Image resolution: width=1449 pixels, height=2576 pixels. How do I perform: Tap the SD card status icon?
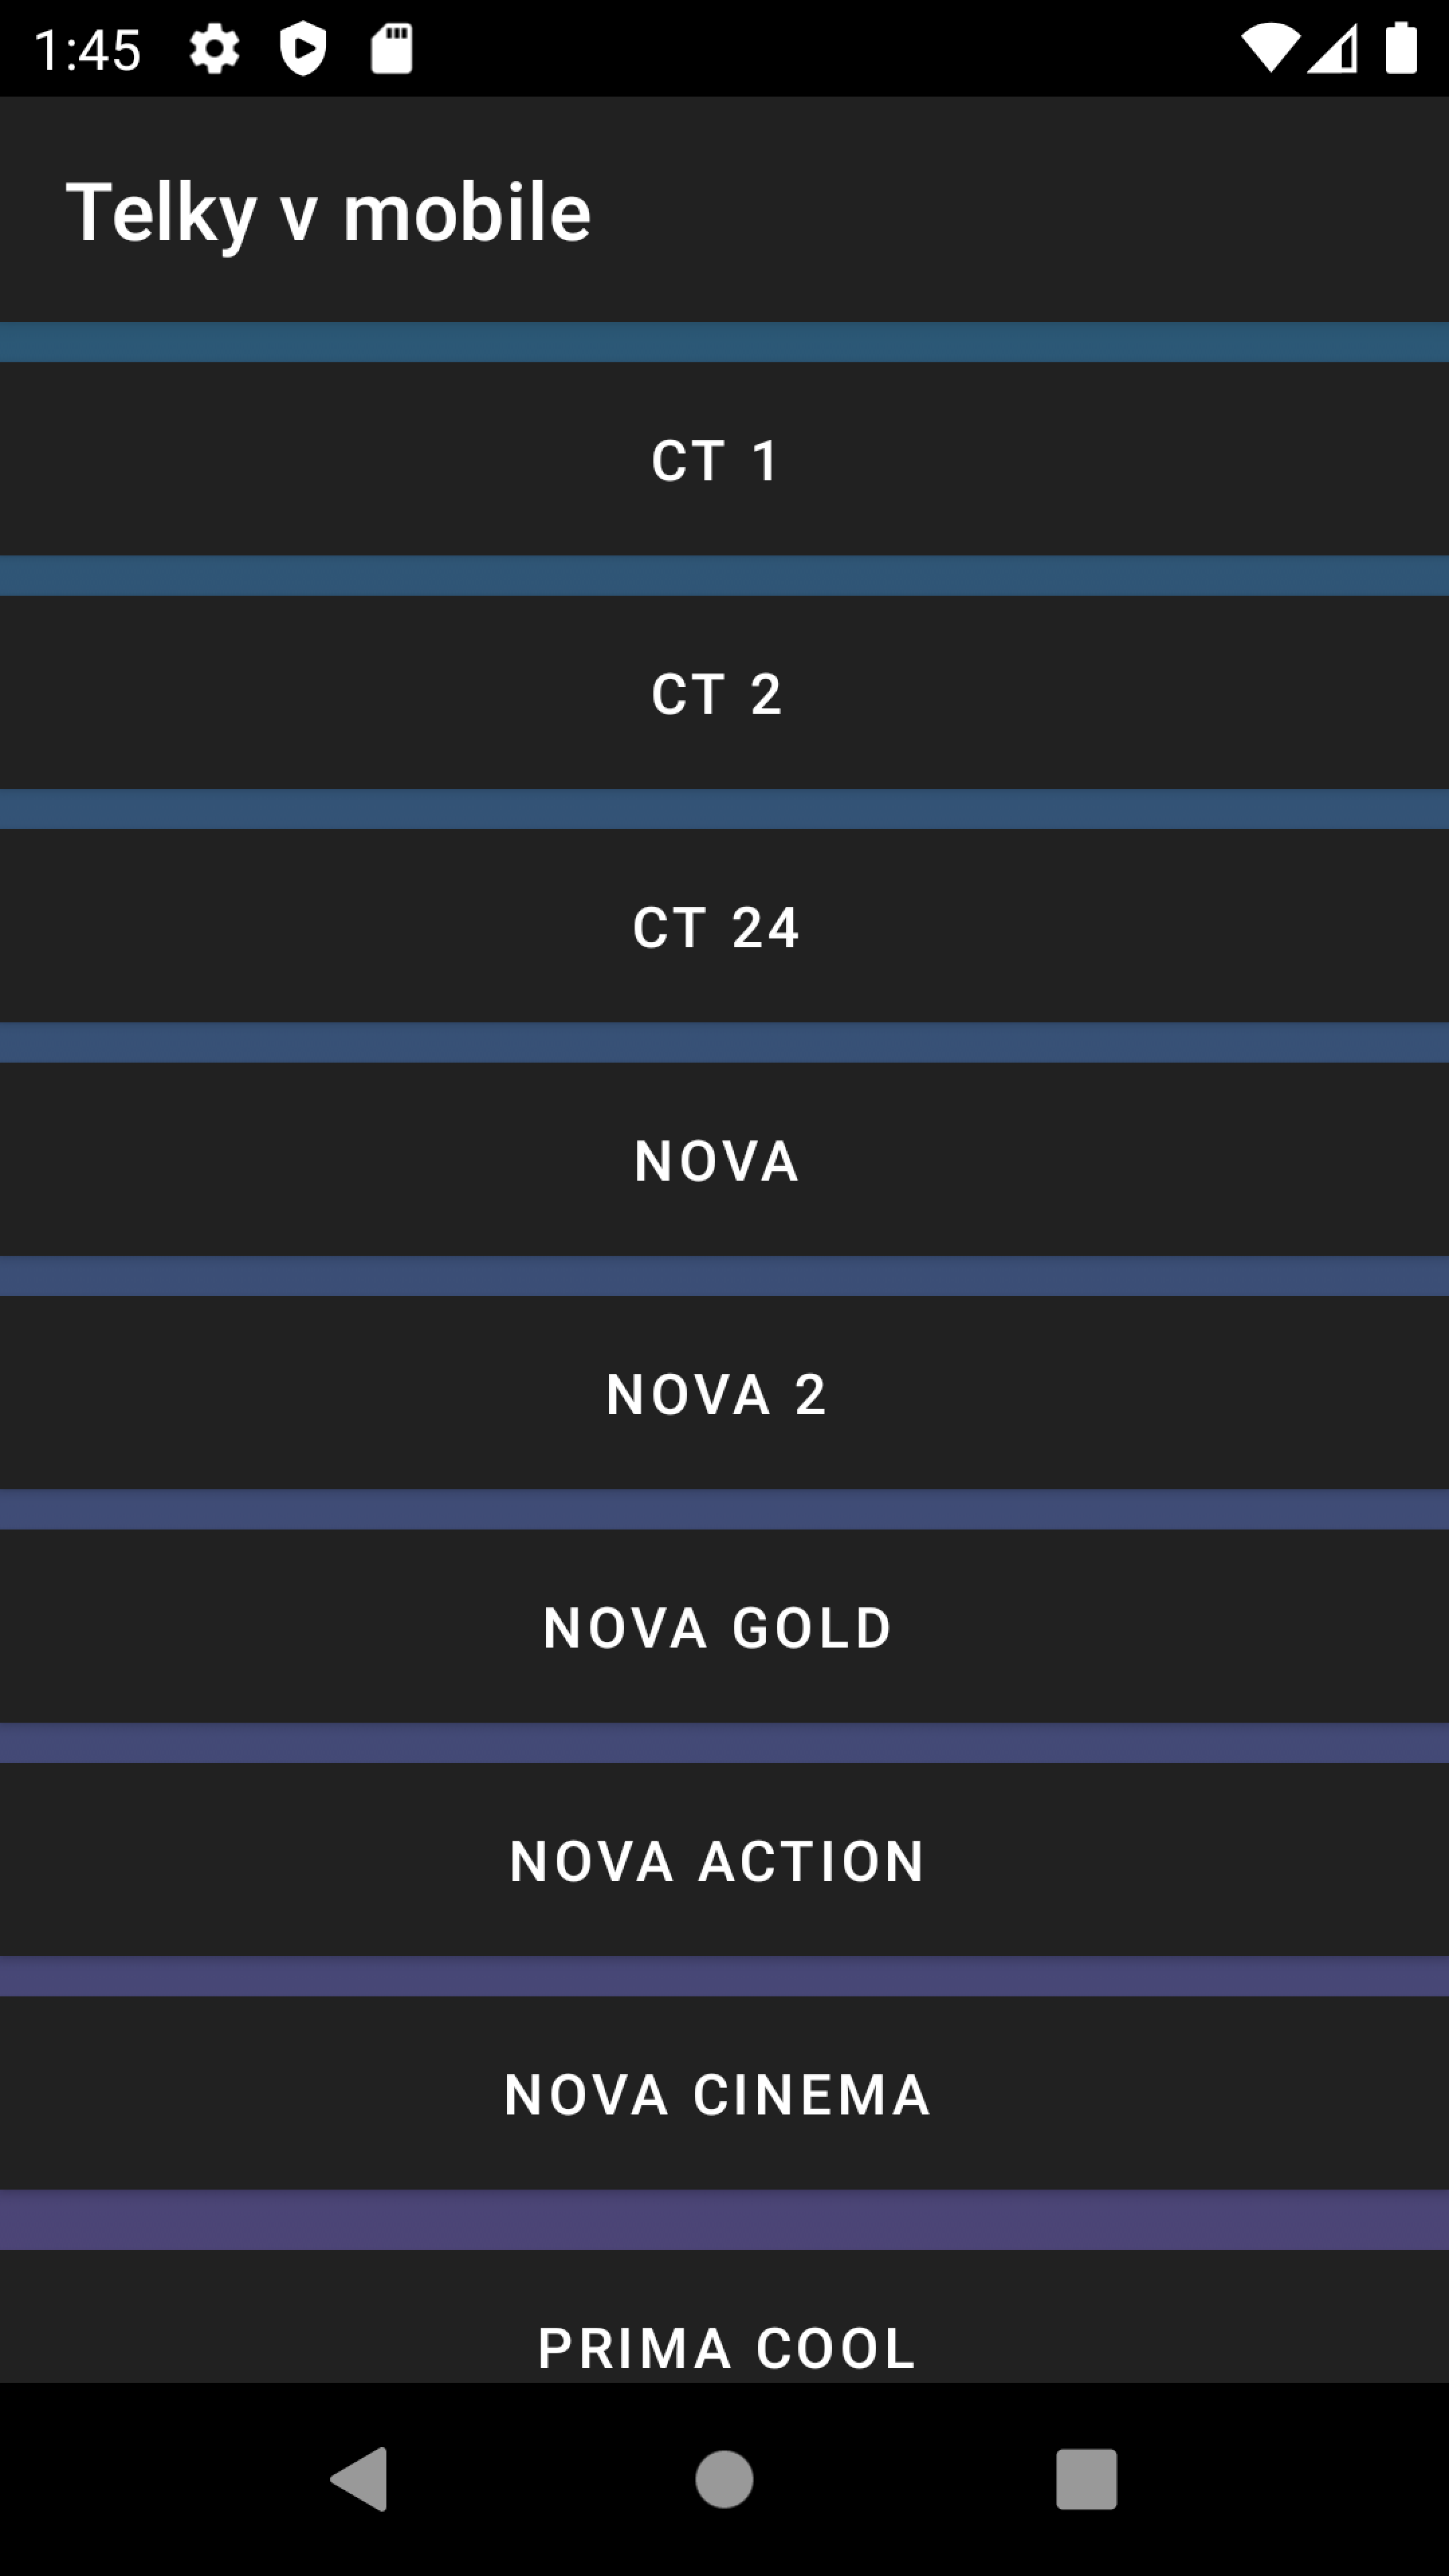coord(391,48)
